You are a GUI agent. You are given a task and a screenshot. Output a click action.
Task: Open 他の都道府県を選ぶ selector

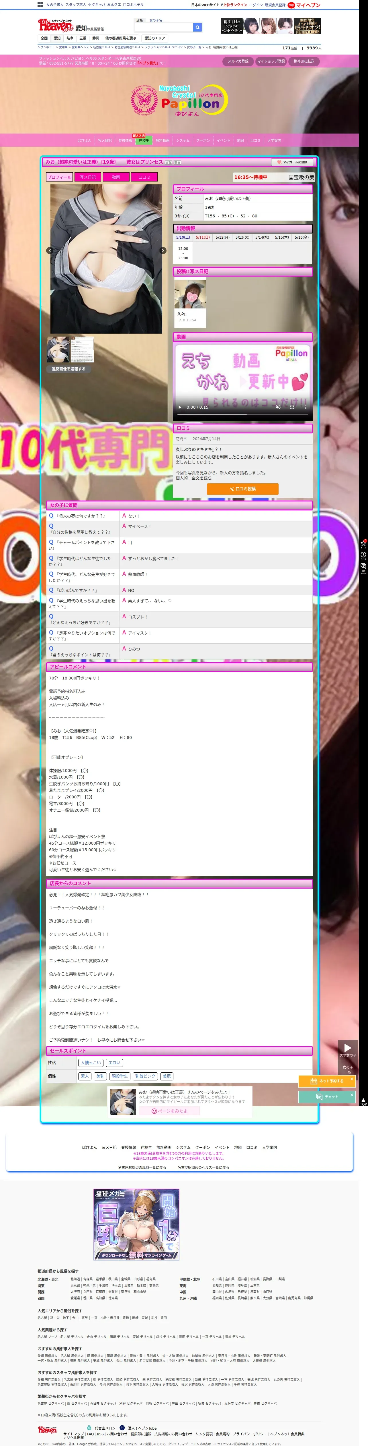120,38
